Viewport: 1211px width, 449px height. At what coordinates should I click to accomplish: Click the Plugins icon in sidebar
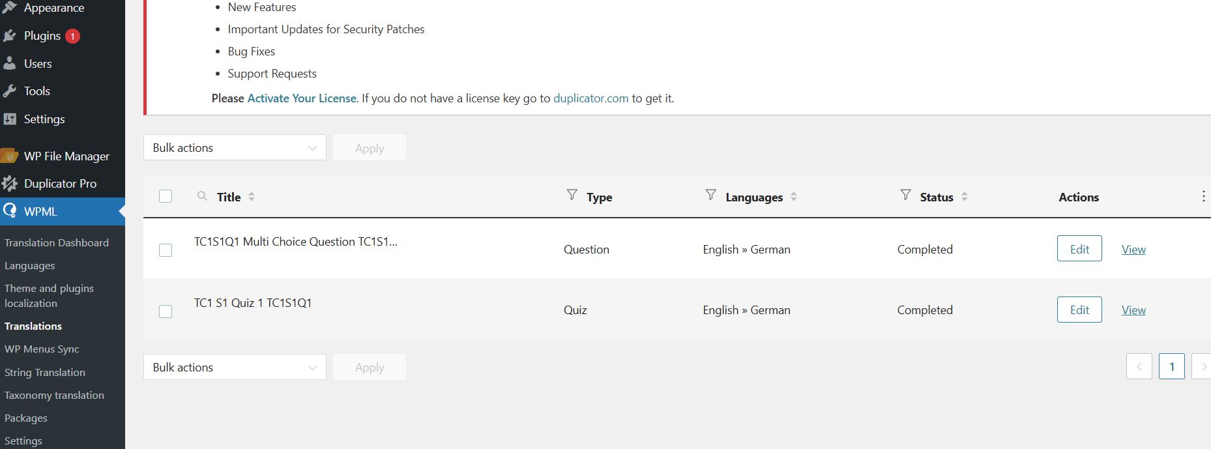[10, 36]
